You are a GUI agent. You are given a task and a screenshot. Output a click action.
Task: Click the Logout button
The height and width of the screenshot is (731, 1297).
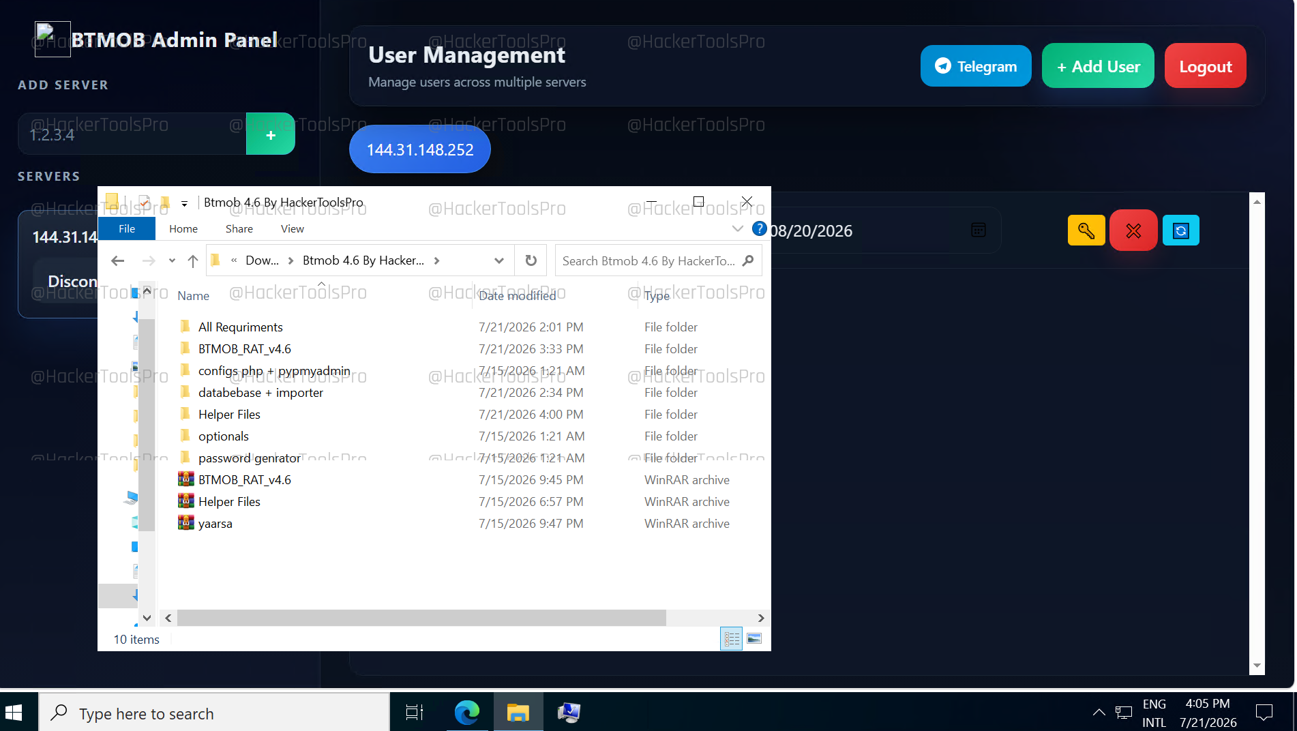point(1205,66)
